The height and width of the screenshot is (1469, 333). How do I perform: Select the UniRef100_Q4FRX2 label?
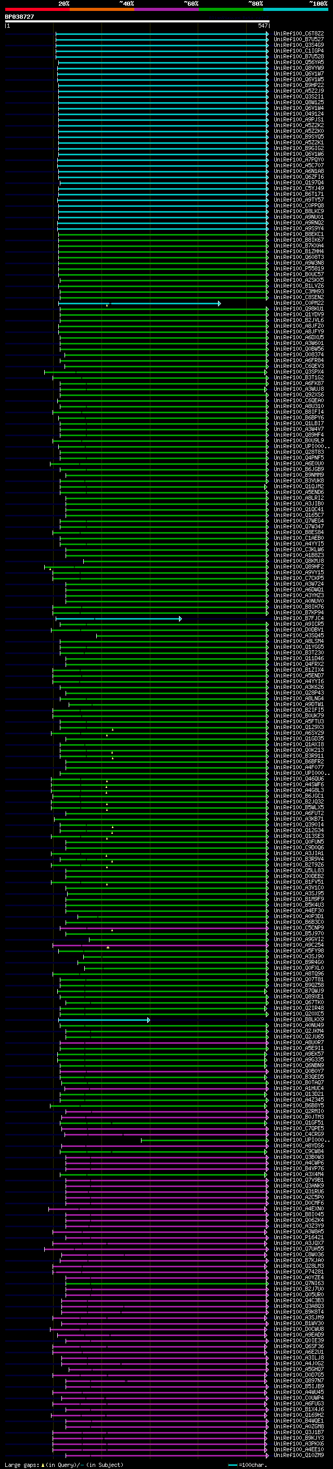tap(298, 664)
